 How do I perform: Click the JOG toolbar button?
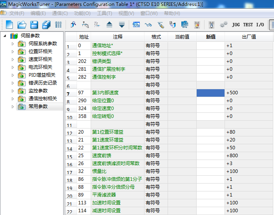[236, 25]
